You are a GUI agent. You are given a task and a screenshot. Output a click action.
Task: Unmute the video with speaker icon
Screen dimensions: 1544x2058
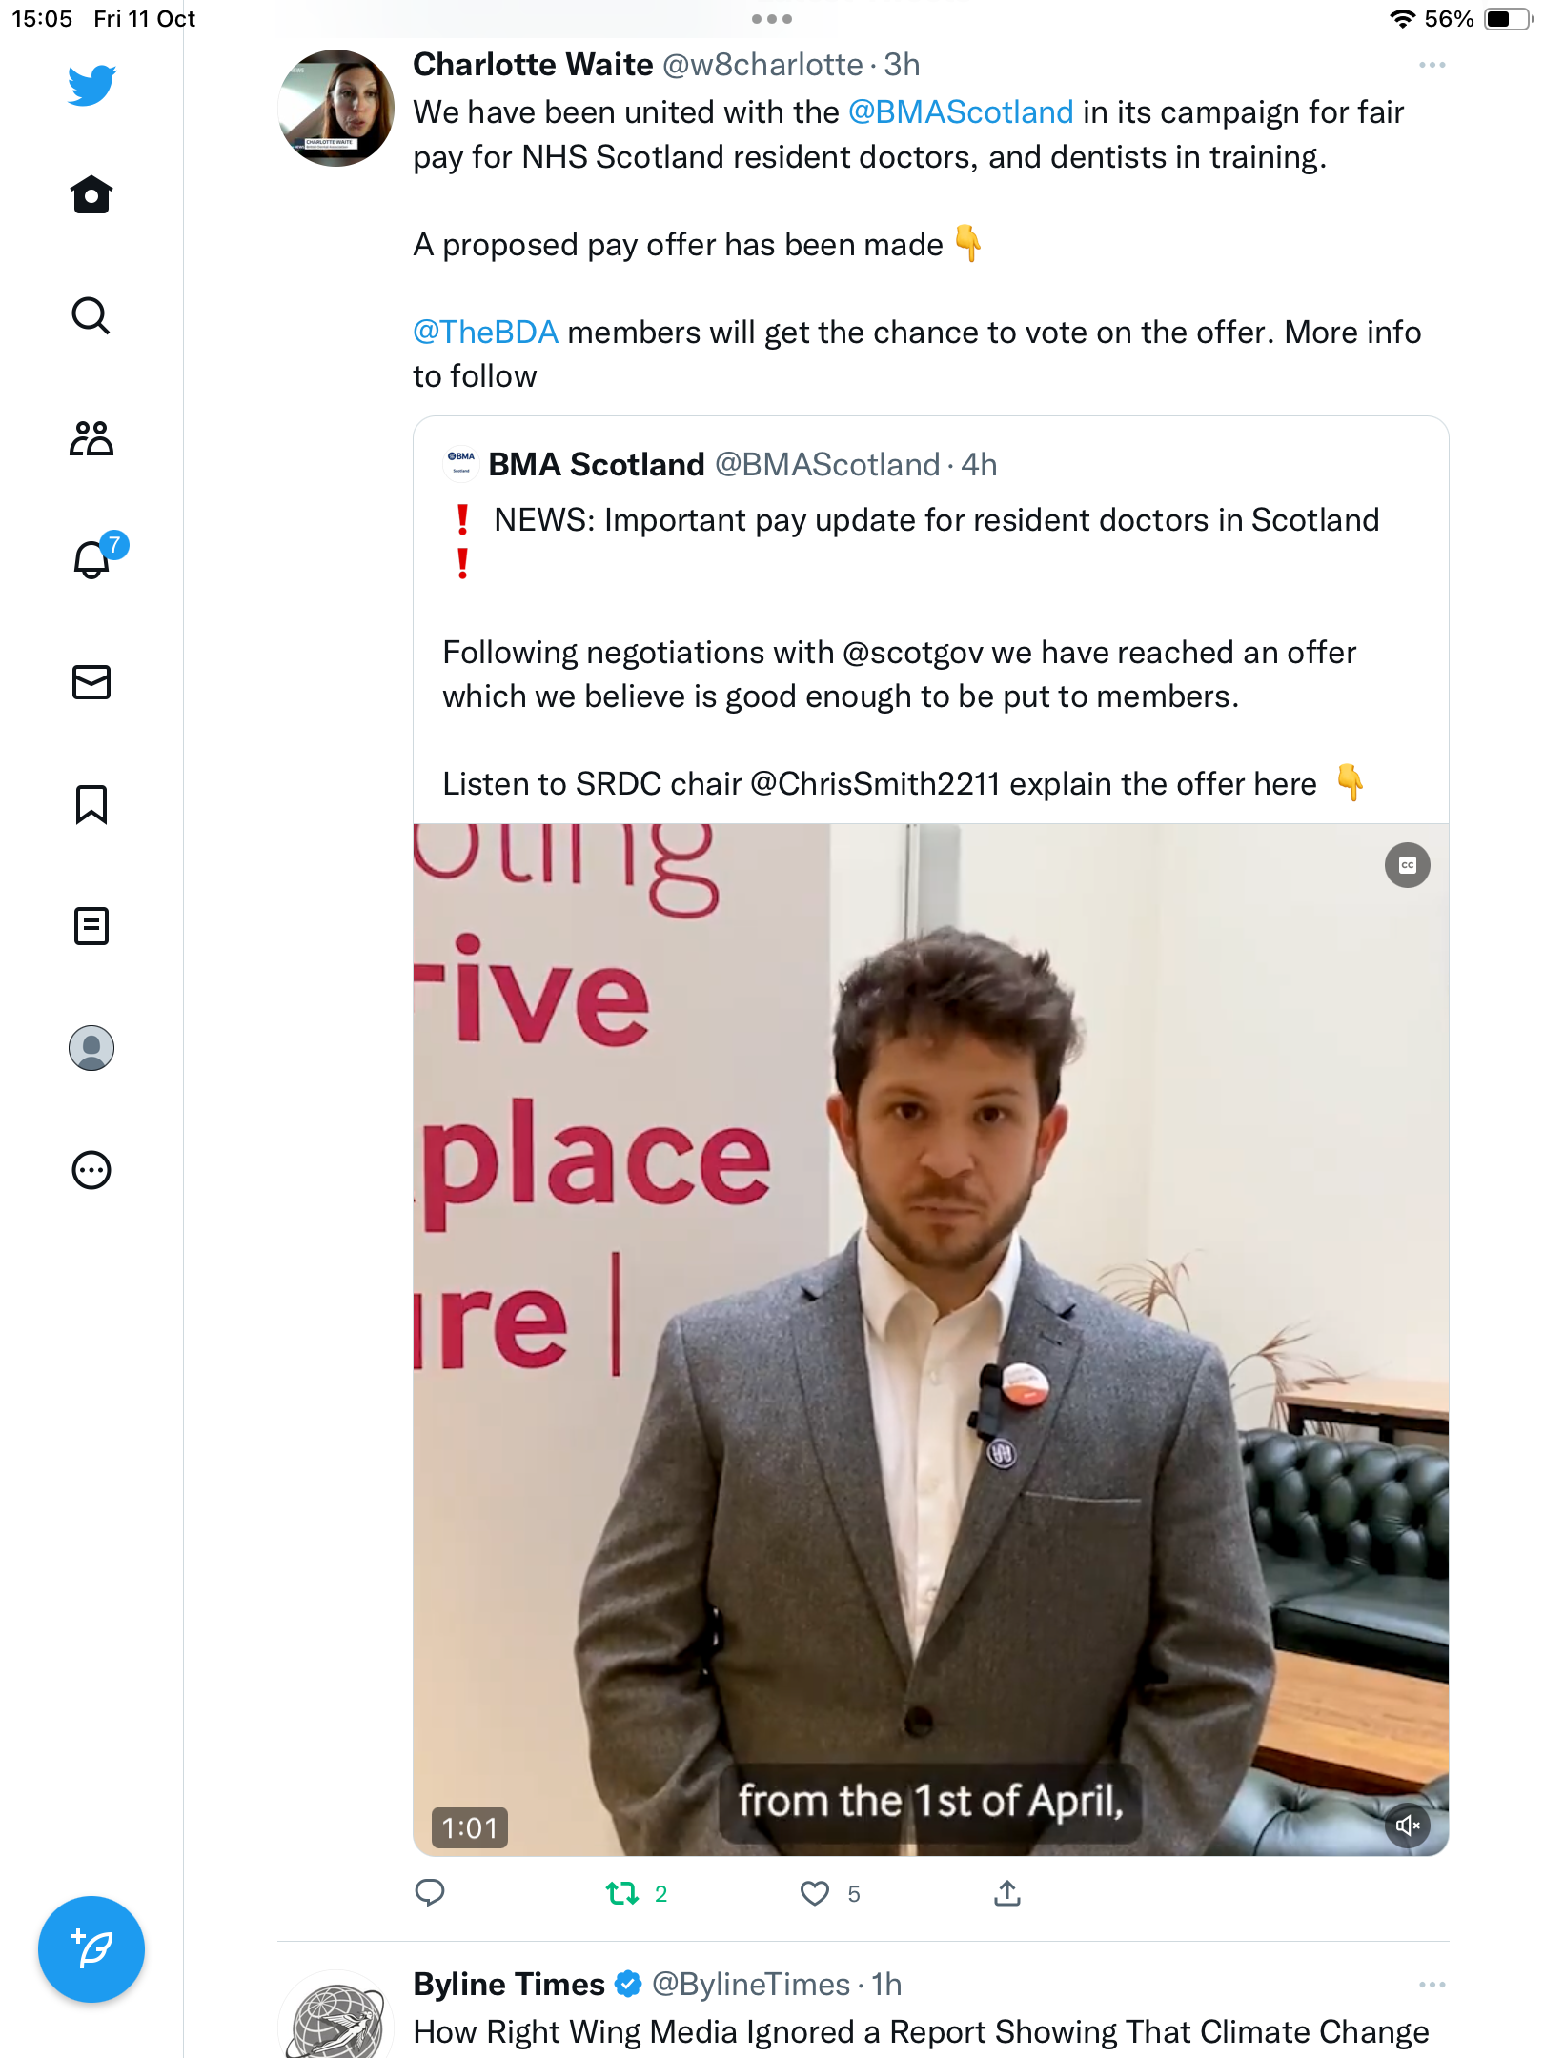1408,1826
